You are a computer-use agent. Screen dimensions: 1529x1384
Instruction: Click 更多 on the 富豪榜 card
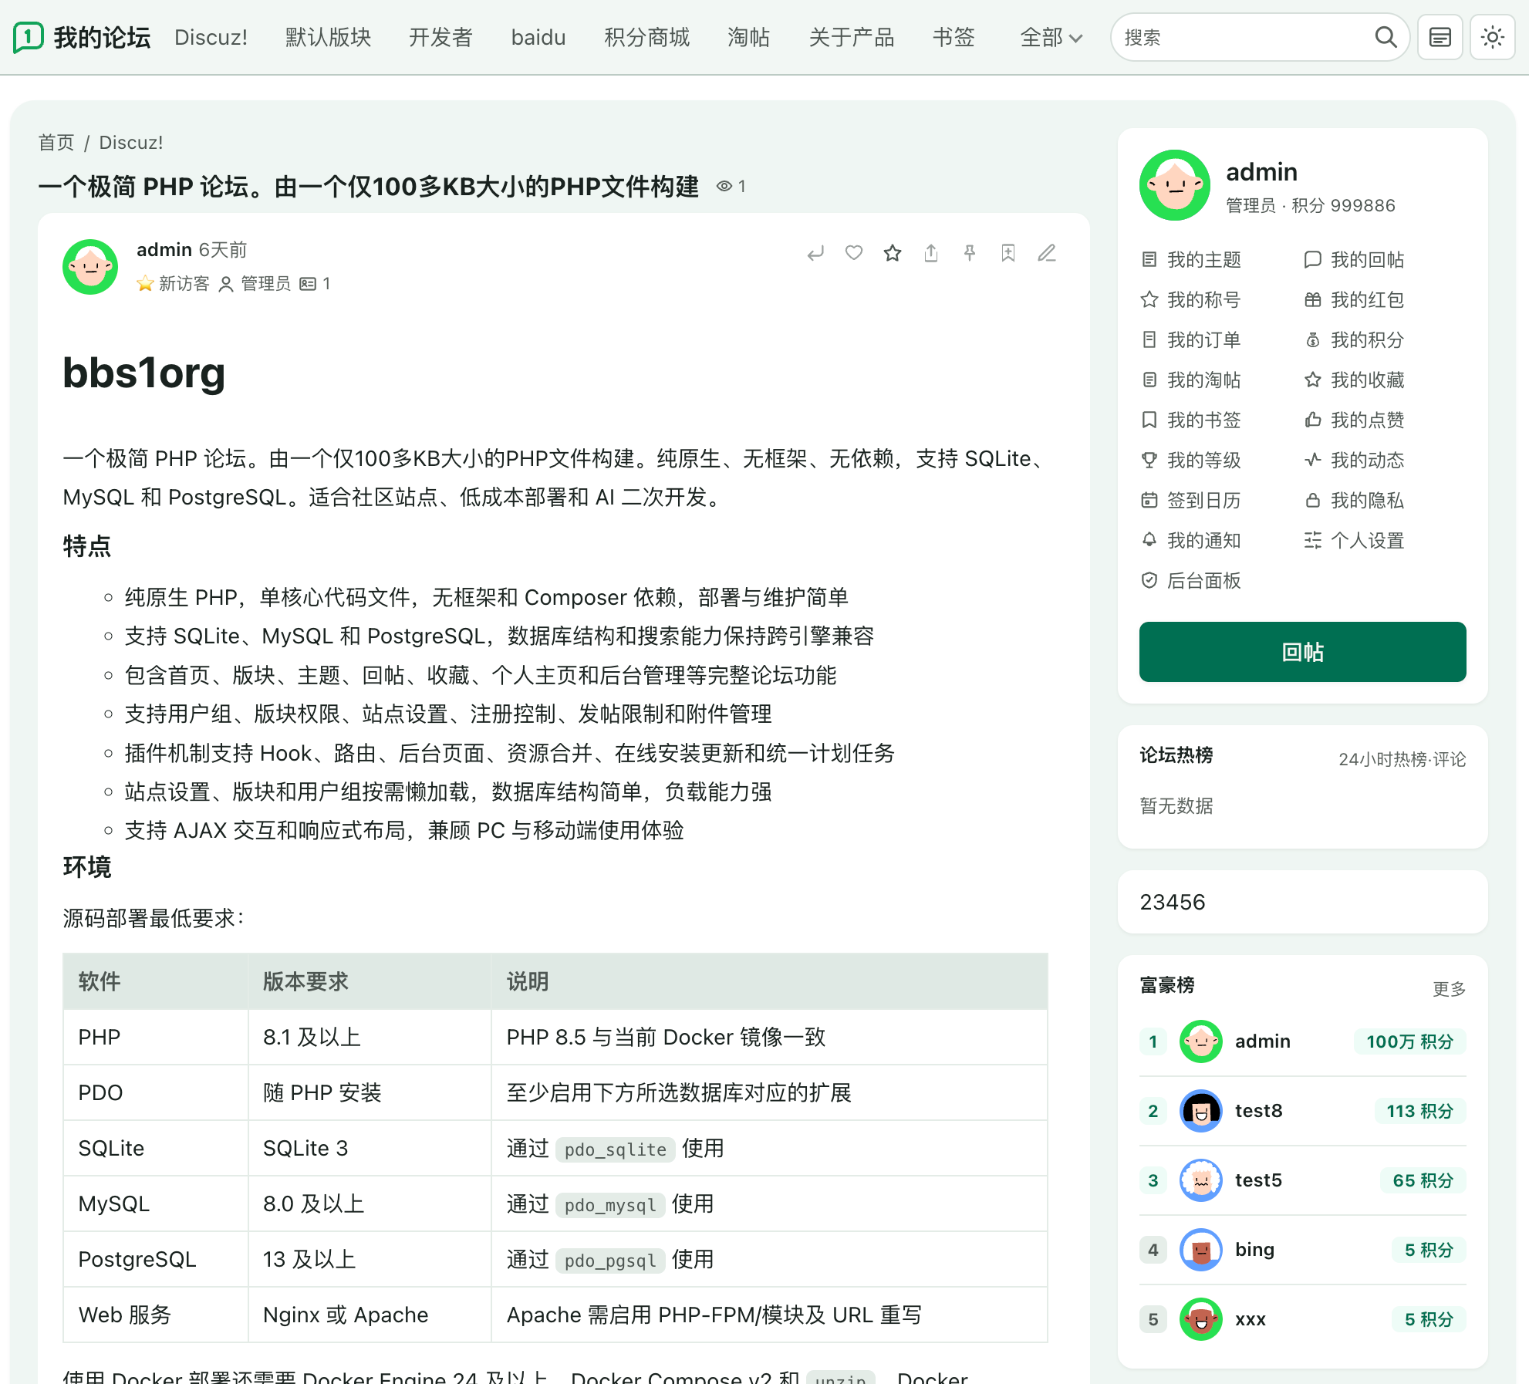click(x=1449, y=989)
